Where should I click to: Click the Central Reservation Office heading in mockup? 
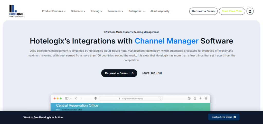77,106
